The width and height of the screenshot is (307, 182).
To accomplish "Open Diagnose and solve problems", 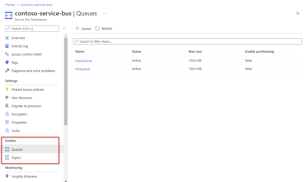I will (x=33, y=70).
